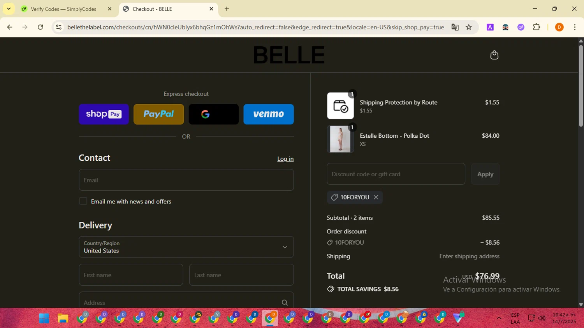Focus the Address input field
584x328 pixels.
point(186,300)
